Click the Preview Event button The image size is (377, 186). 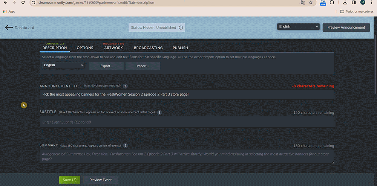click(x=101, y=180)
